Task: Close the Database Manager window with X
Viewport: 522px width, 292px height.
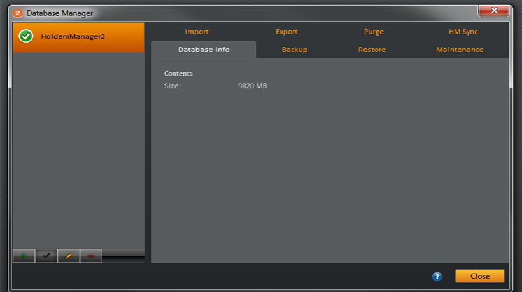Action: (x=494, y=11)
